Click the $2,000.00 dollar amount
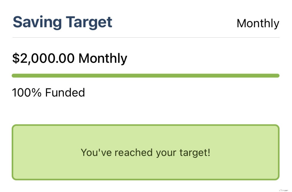This screenshot has width=292, height=192. 43,58
